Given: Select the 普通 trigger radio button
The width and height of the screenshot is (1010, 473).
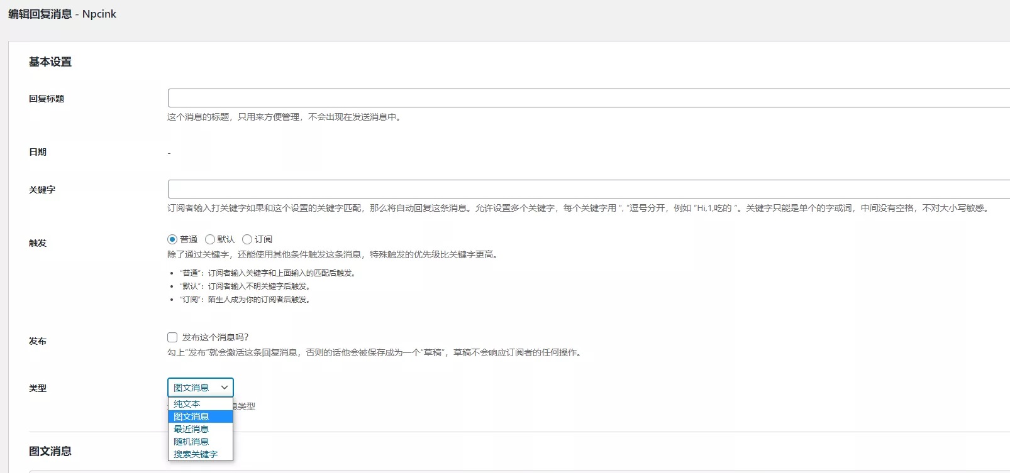Looking at the screenshot, I should click(172, 239).
